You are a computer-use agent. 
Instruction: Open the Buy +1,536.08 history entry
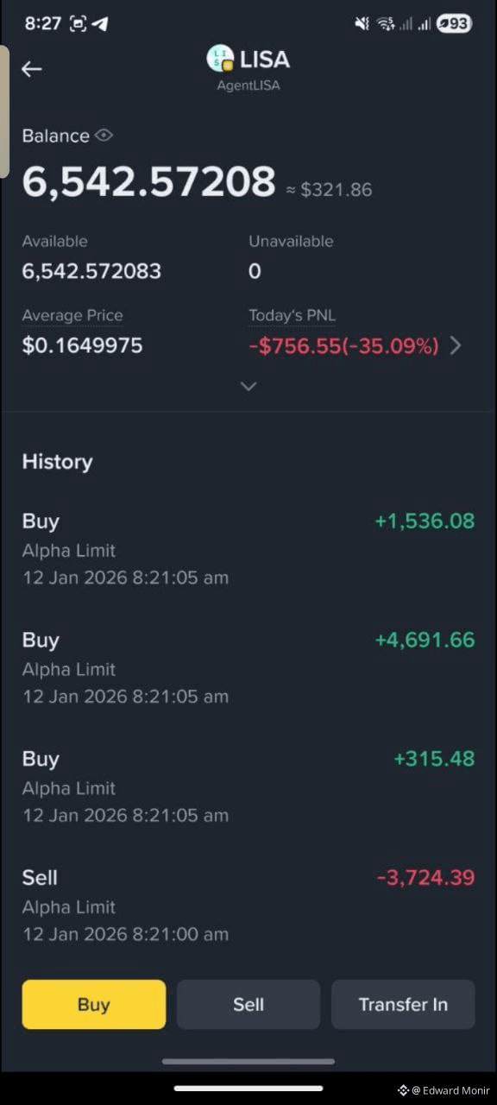point(248,549)
